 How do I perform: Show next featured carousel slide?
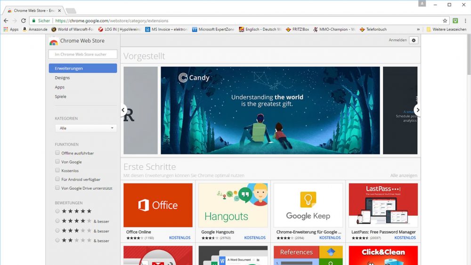[417, 110]
